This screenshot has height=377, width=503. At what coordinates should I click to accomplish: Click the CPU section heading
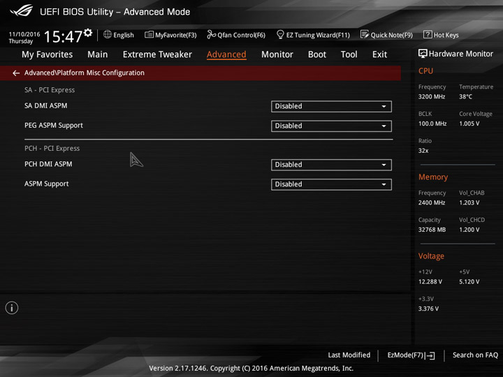tap(425, 71)
